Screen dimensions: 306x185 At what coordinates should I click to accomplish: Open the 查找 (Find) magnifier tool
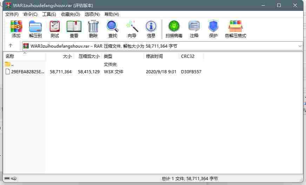(113, 29)
